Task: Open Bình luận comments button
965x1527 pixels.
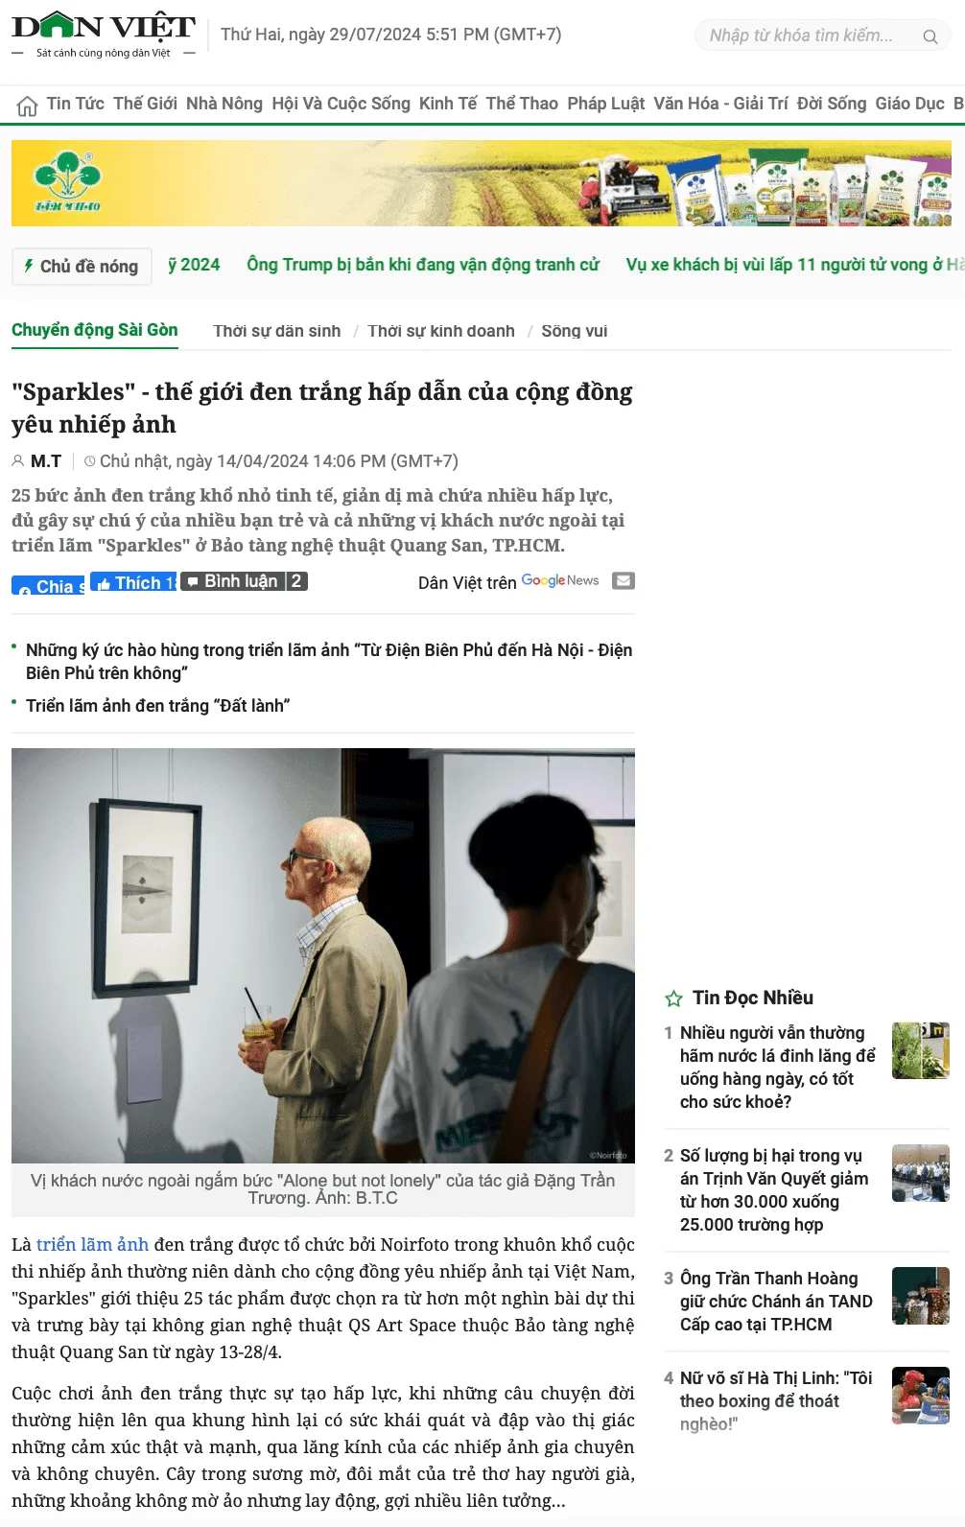Action: 245,581
